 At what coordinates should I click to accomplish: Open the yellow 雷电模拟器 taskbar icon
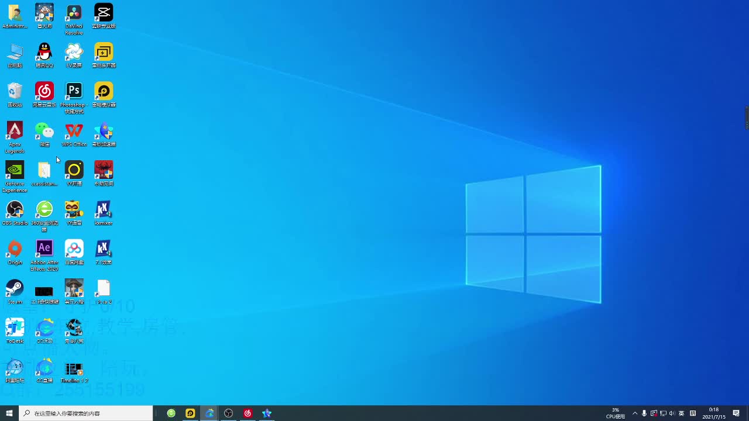pos(190,413)
